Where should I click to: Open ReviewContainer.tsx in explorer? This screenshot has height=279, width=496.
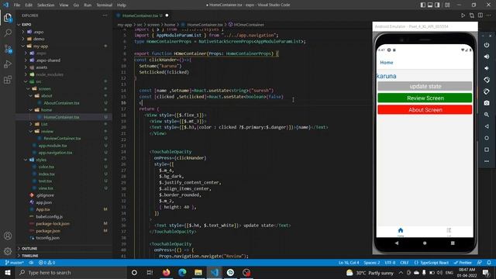point(62,138)
